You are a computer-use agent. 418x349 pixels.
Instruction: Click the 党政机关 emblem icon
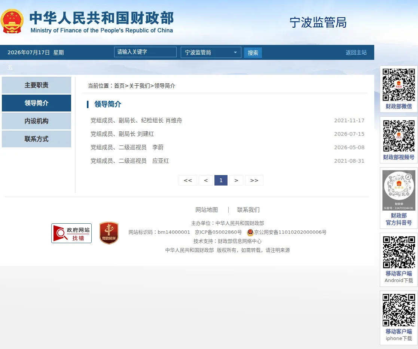click(109, 233)
